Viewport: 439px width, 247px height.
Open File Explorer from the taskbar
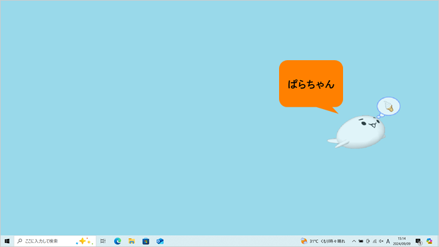(132, 241)
